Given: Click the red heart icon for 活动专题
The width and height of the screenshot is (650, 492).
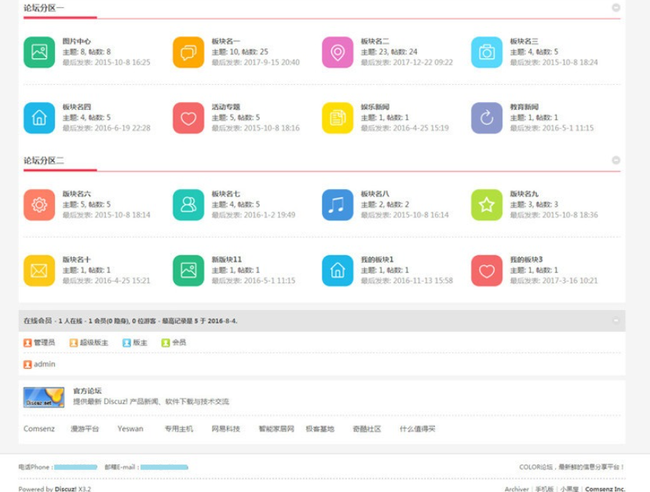Looking at the screenshot, I should [x=188, y=118].
